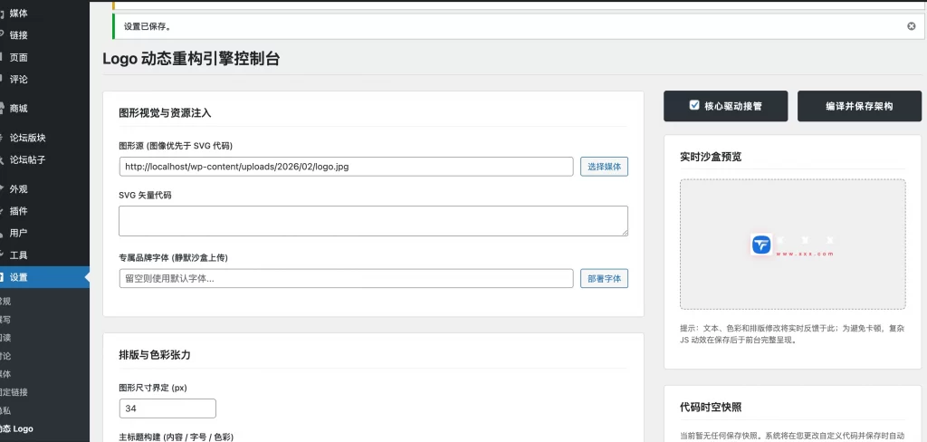This screenshot has width=927, height=442.
Task: Click the blue logo in sandbox preview
Action: [761, 245]
